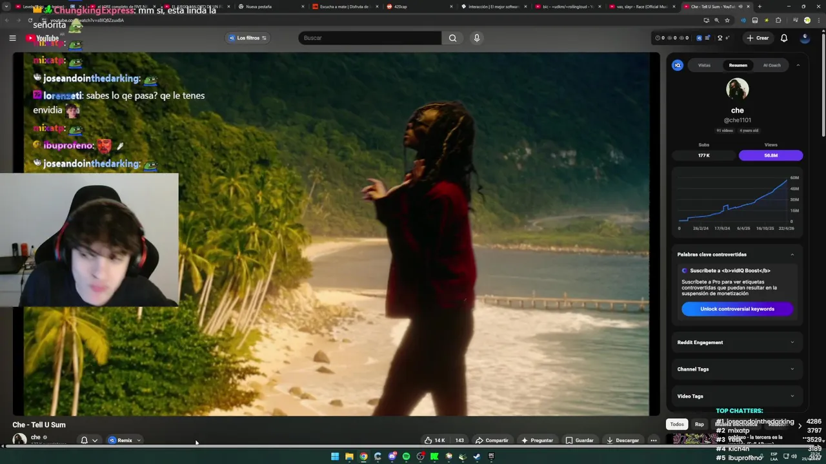826x464 pixels.
Task: Switch to AI Coach tab in vidIQ panel
Action: point(772,65)
